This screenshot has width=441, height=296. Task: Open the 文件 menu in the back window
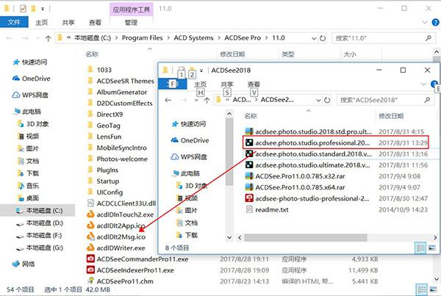[14, 22]
